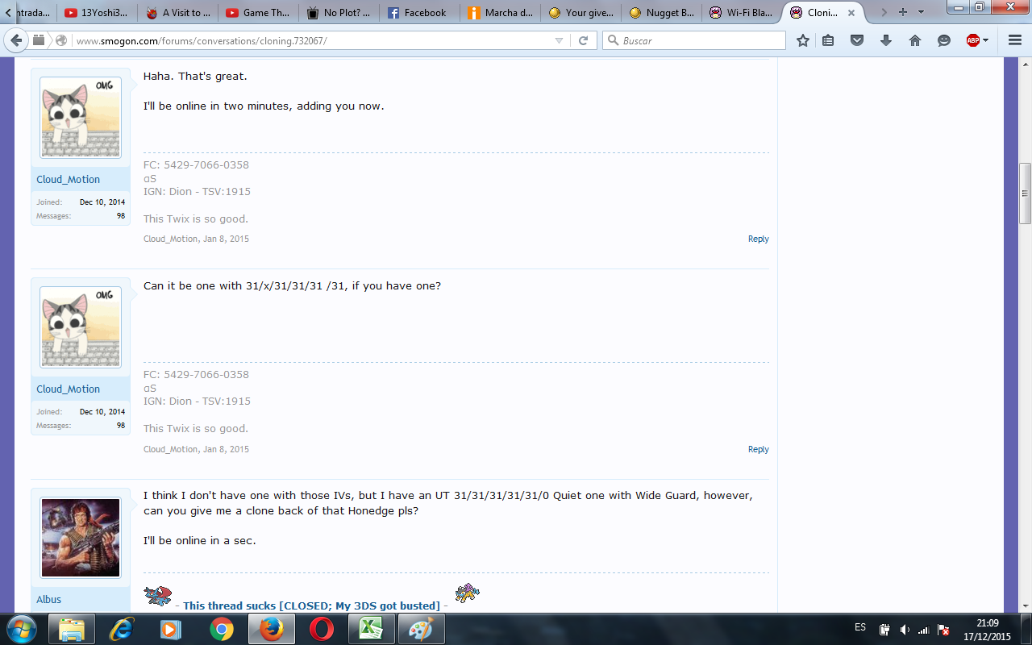Click the Albus Rambo avatar
1032x645 pixels.
81,538
